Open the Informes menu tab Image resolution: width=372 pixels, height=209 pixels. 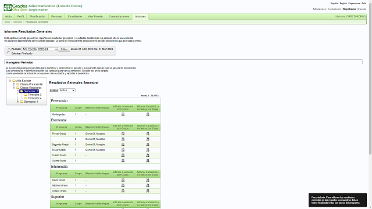[141, 17]
